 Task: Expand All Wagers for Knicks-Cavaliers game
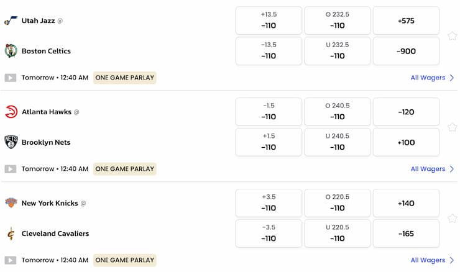coord(432,260)
